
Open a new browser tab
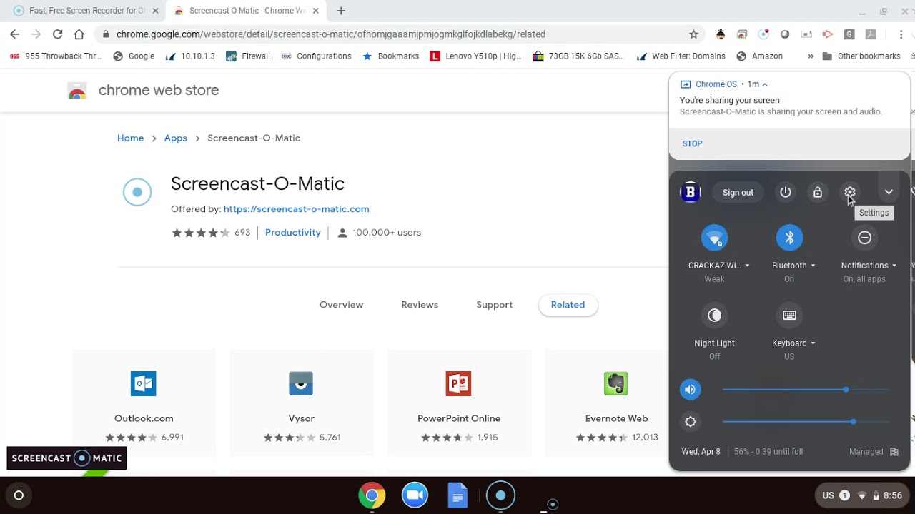click(x=341, y=11)
